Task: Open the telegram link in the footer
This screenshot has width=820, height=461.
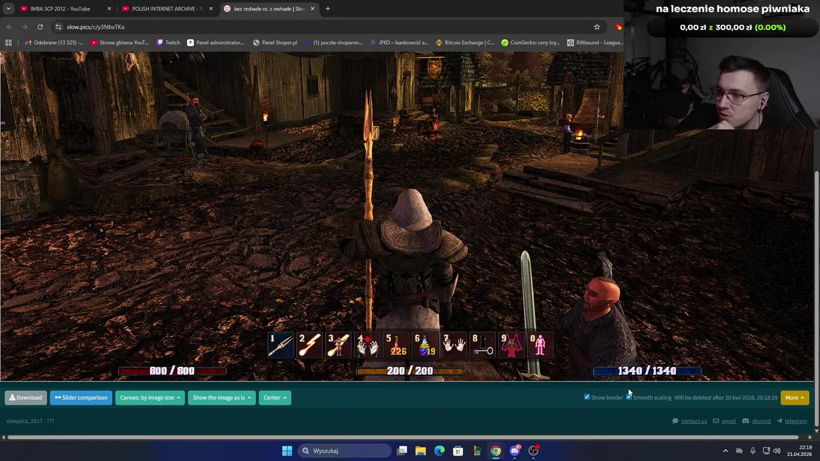Action: tap(796, 421)
